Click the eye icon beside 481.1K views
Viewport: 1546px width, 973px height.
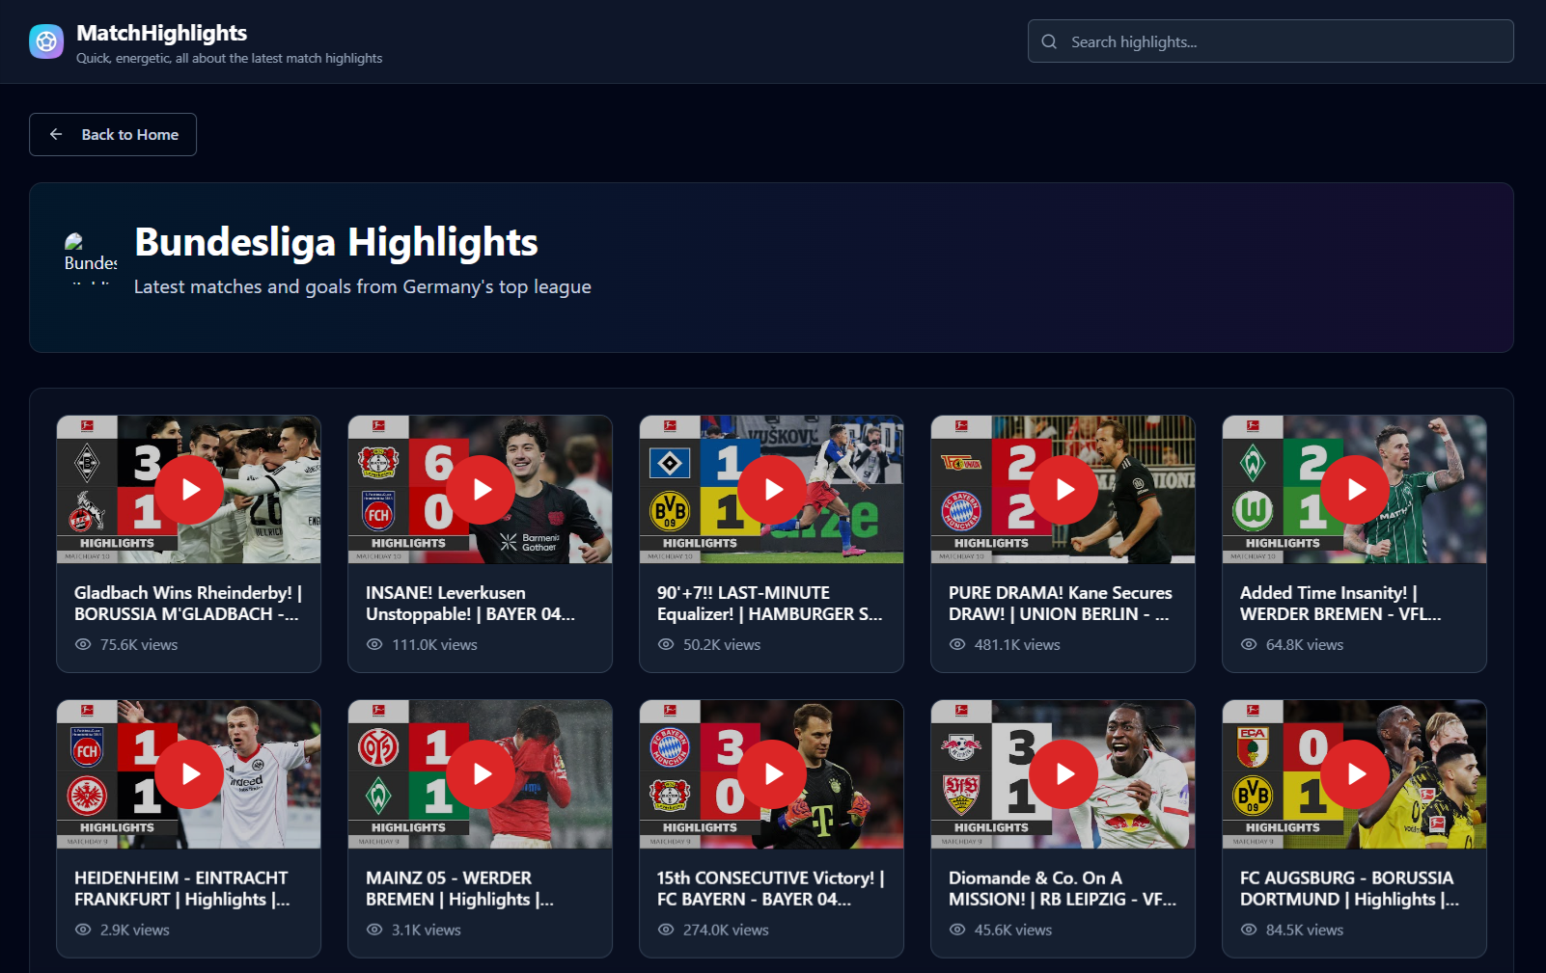957,644
